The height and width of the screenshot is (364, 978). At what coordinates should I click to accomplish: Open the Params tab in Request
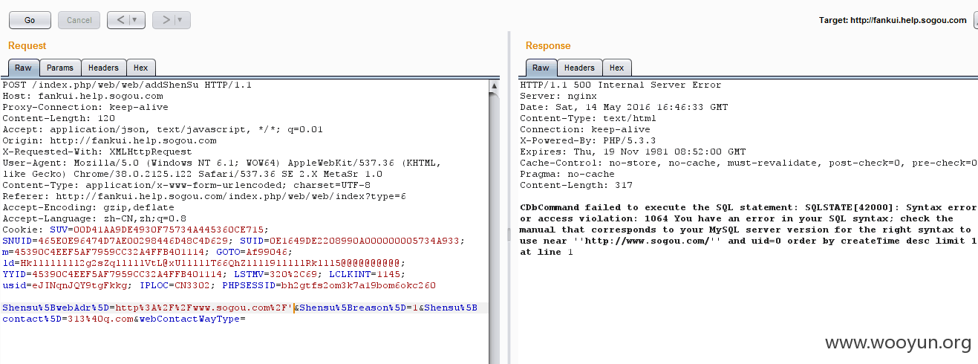(60, 68)
